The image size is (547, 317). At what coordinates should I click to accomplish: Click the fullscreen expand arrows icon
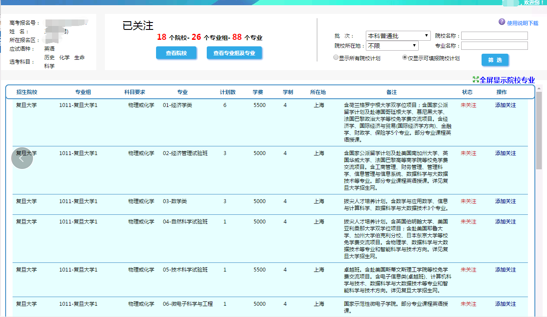[x=475, y=80]
